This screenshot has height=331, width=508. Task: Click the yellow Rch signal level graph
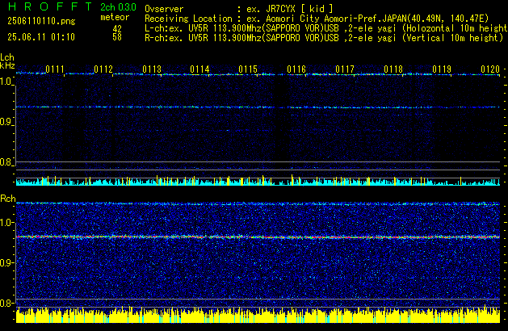258,315
